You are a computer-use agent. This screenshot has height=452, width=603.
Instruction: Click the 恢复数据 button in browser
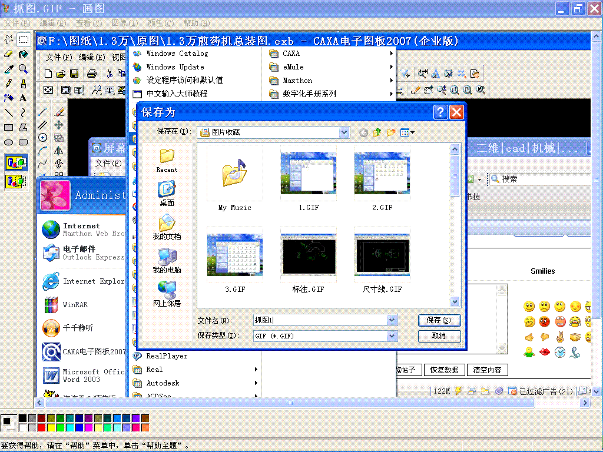(x=444, y=370)
